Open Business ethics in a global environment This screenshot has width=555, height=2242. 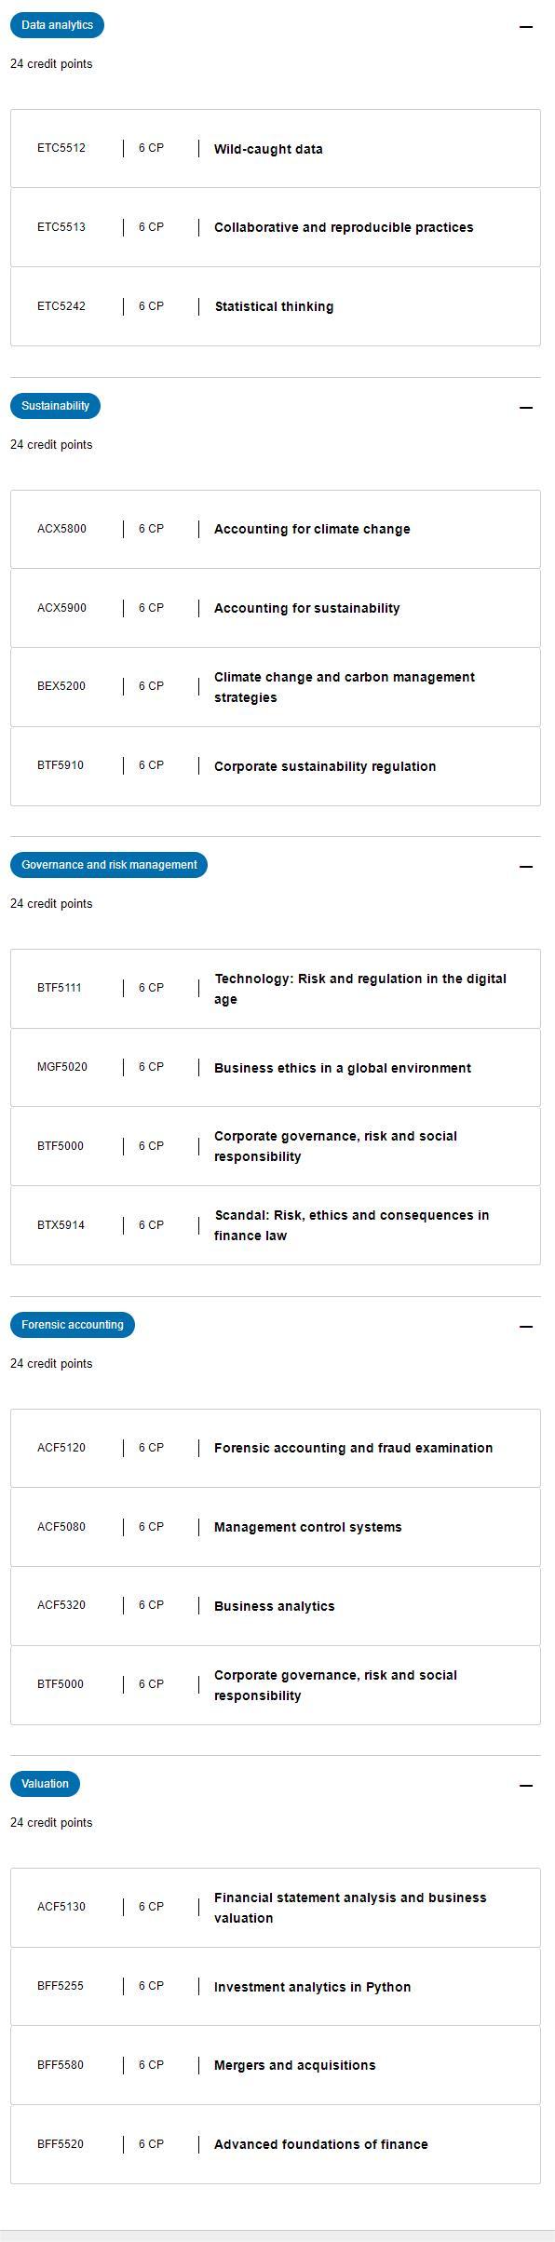[x=276, y=1068]
